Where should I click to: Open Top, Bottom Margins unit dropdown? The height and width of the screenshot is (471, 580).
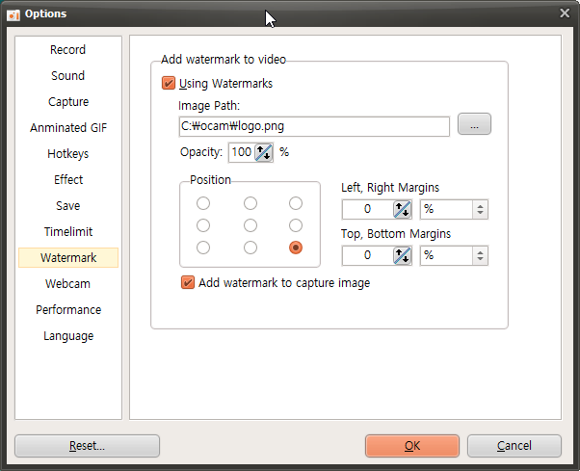click(x=453, y=255)
